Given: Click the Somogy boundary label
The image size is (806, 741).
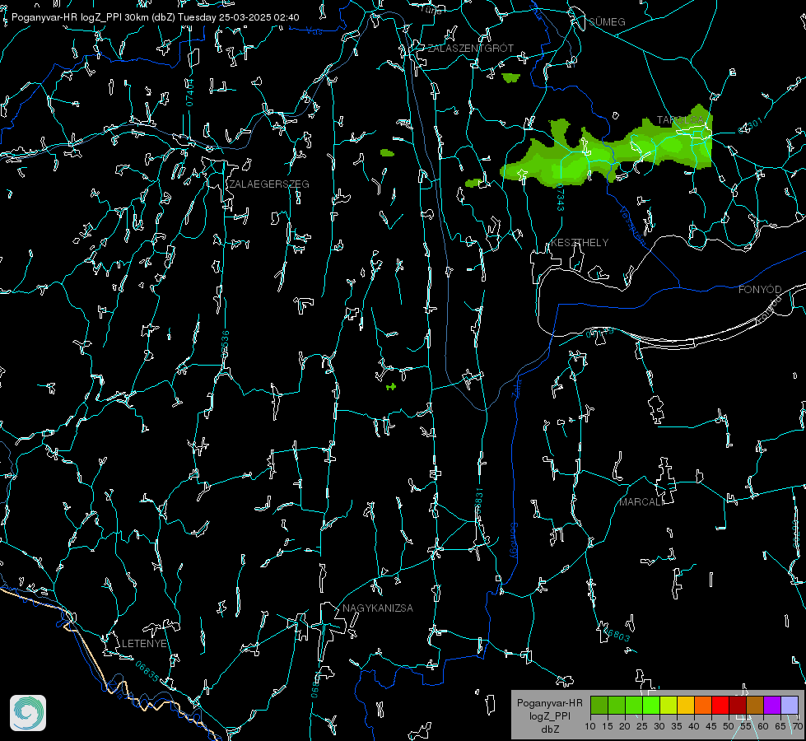Looking at the screenshot, I should click(x=514, y=541).
